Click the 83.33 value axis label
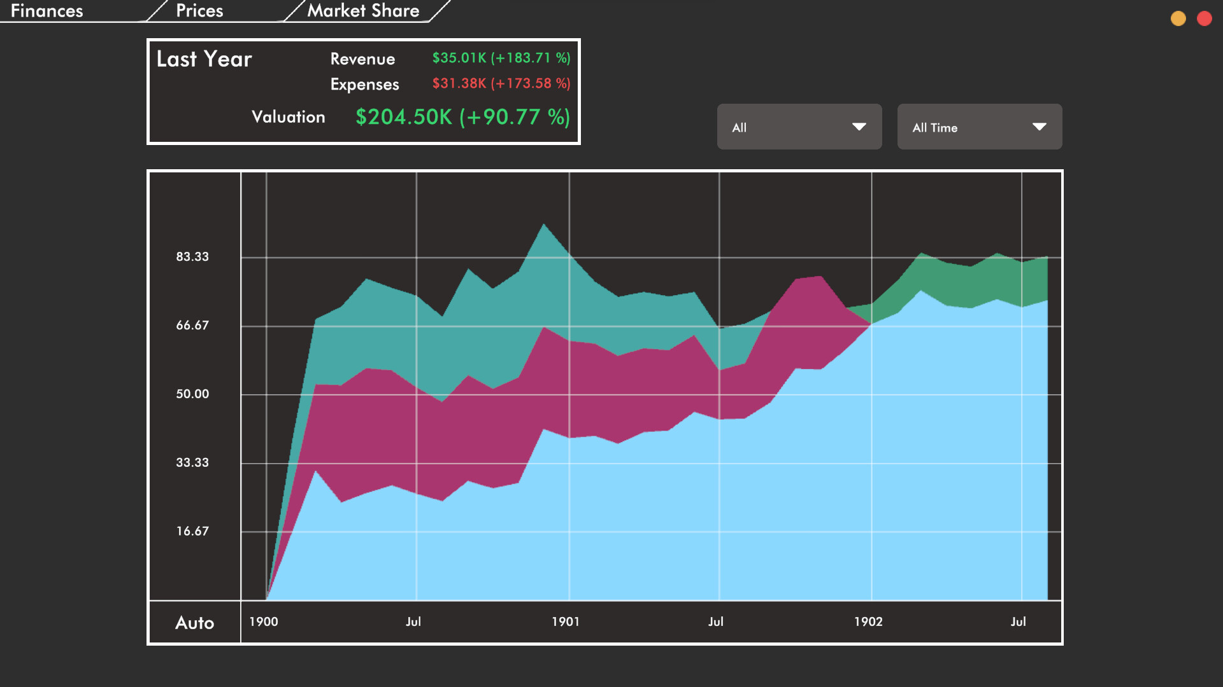The height and width of the screenshot is (687, 1223). tap(192, 256)
